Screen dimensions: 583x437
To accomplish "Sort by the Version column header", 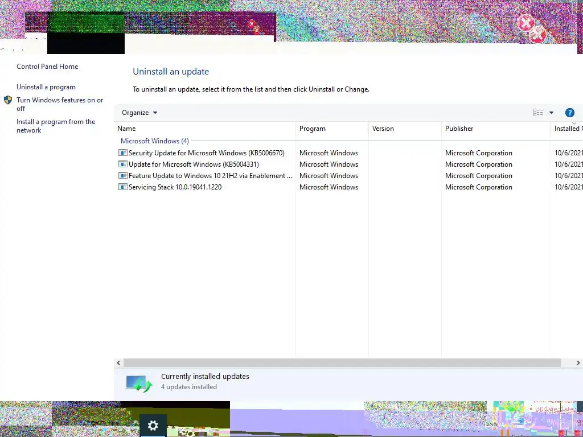I will [x=405, y=129].
